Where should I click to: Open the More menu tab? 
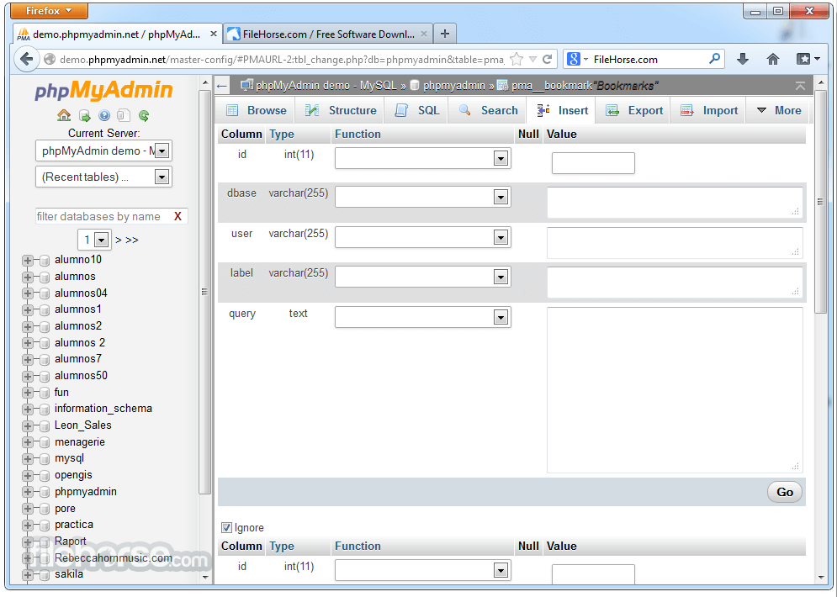click(779, 110)
